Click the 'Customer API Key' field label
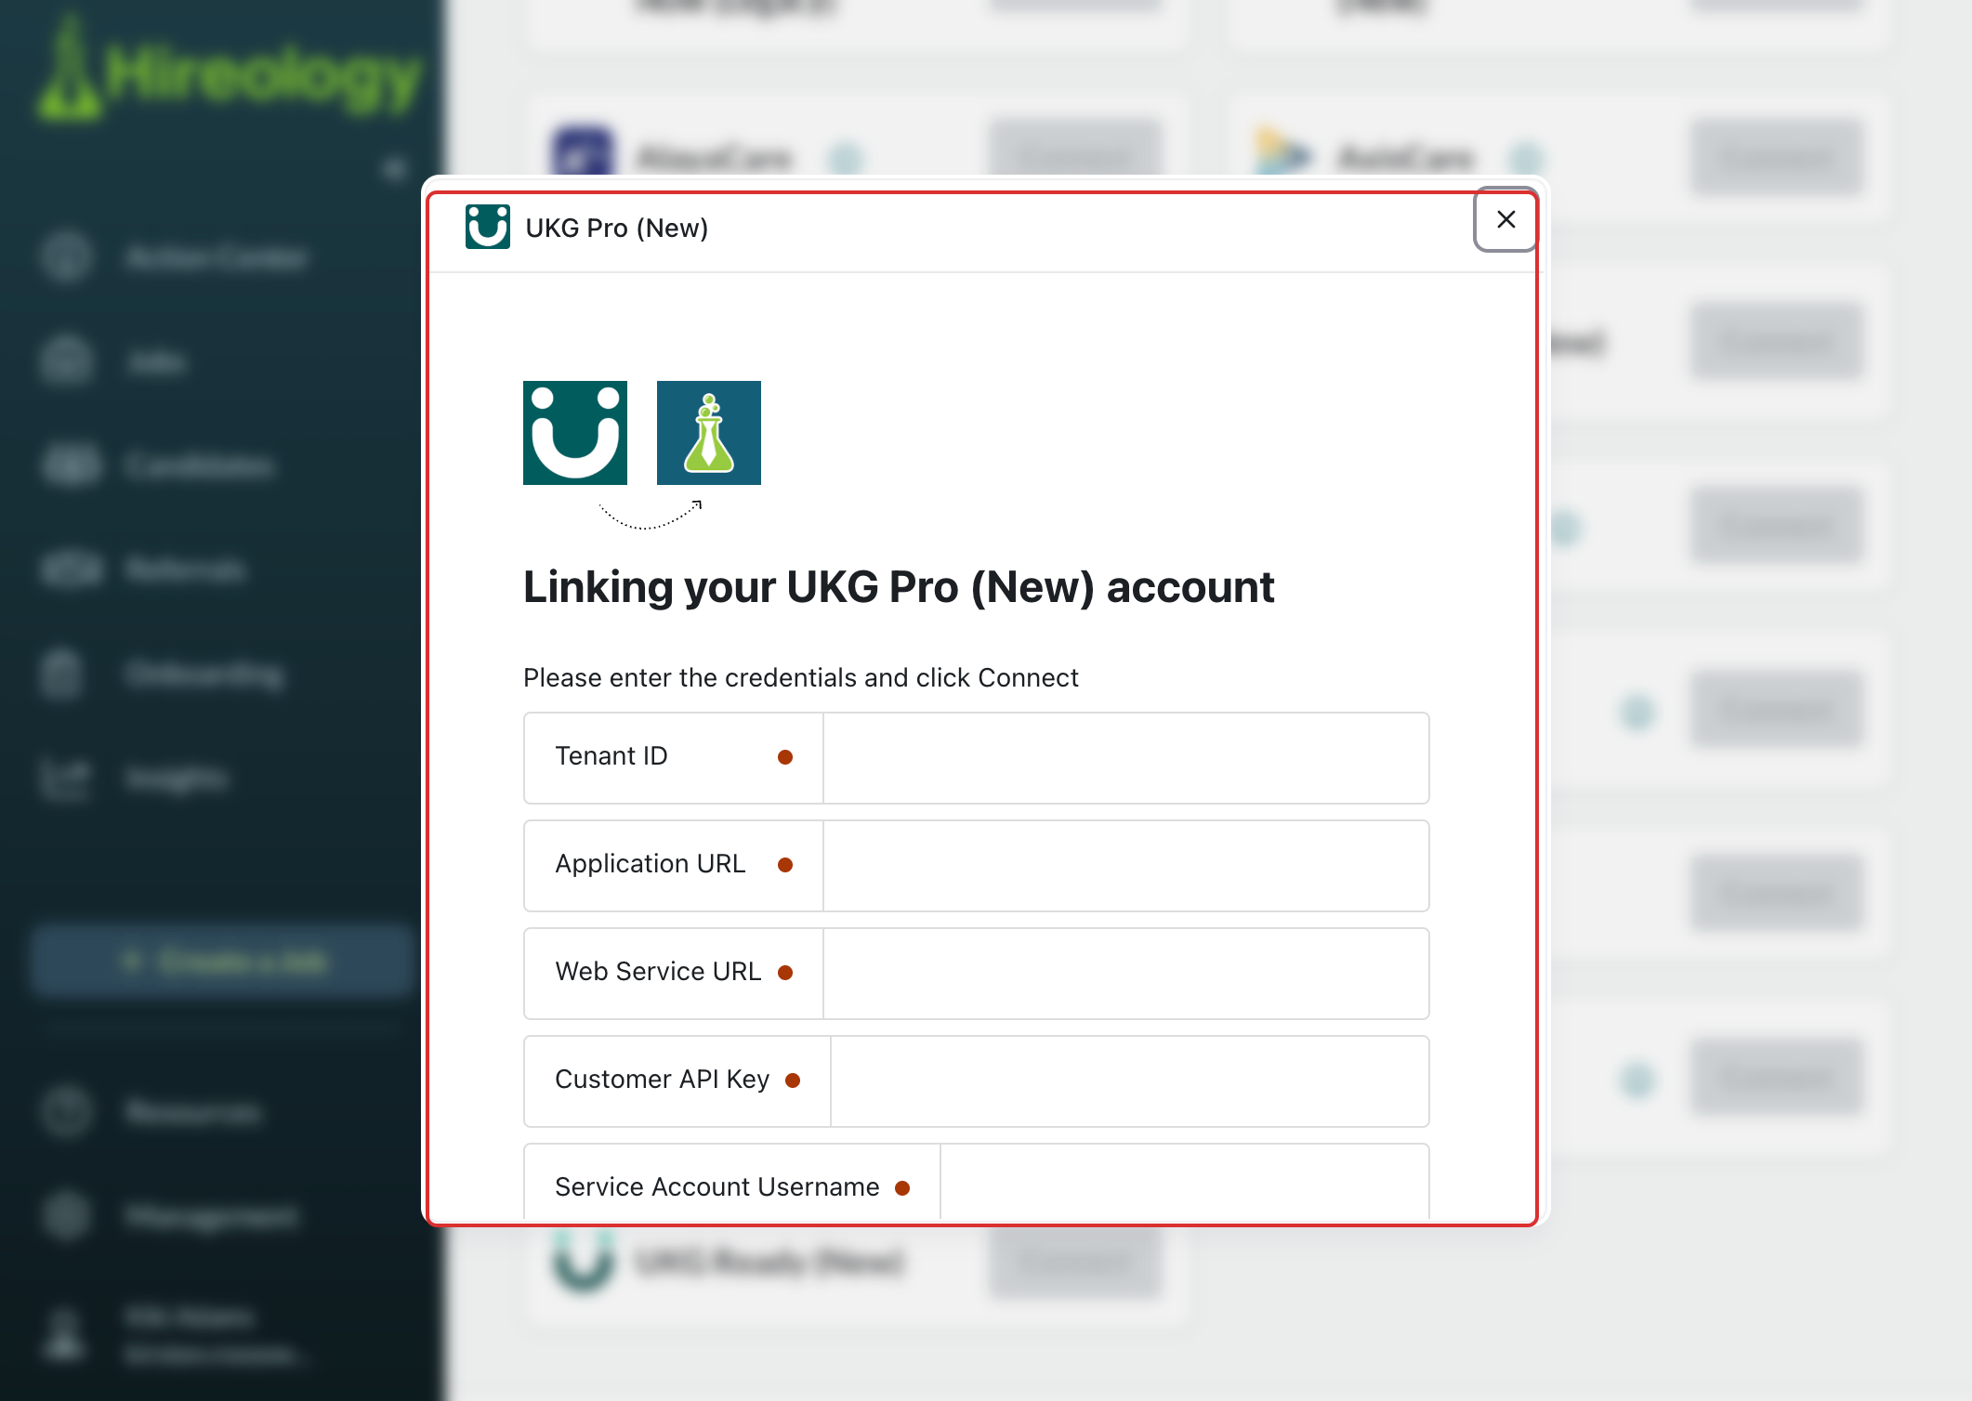This screenshot has height=1401, width=1972. [x=663, y=1080]
